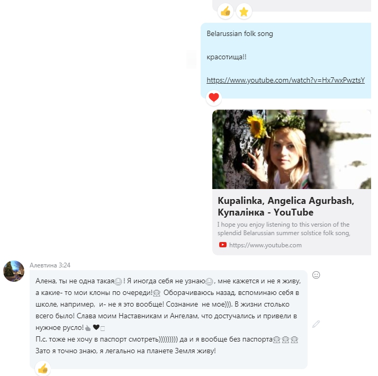Click the video description text in preview card
The height and width of the screenshot is (376, 378).
pyautogui.click(x=284, y=229)
